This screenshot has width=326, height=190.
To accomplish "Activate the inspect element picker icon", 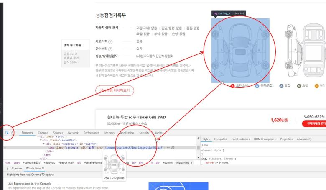I will pyautogui.click(x=7, y=133).
